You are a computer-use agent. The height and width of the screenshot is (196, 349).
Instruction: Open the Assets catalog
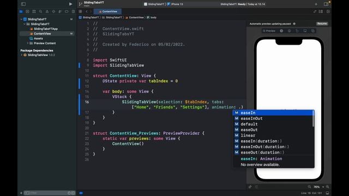coord(37,39)
